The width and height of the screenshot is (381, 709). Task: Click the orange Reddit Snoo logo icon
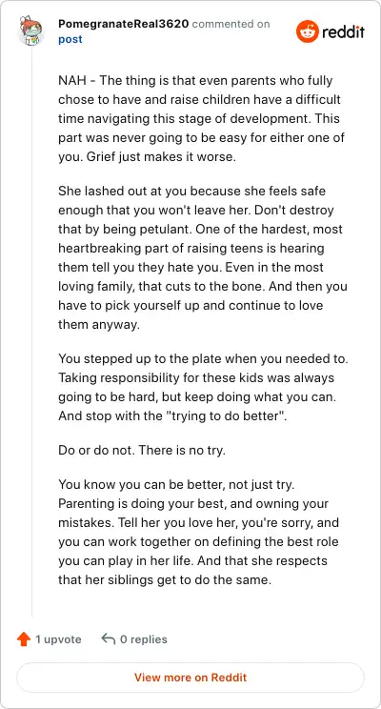[x=308, y=31]
